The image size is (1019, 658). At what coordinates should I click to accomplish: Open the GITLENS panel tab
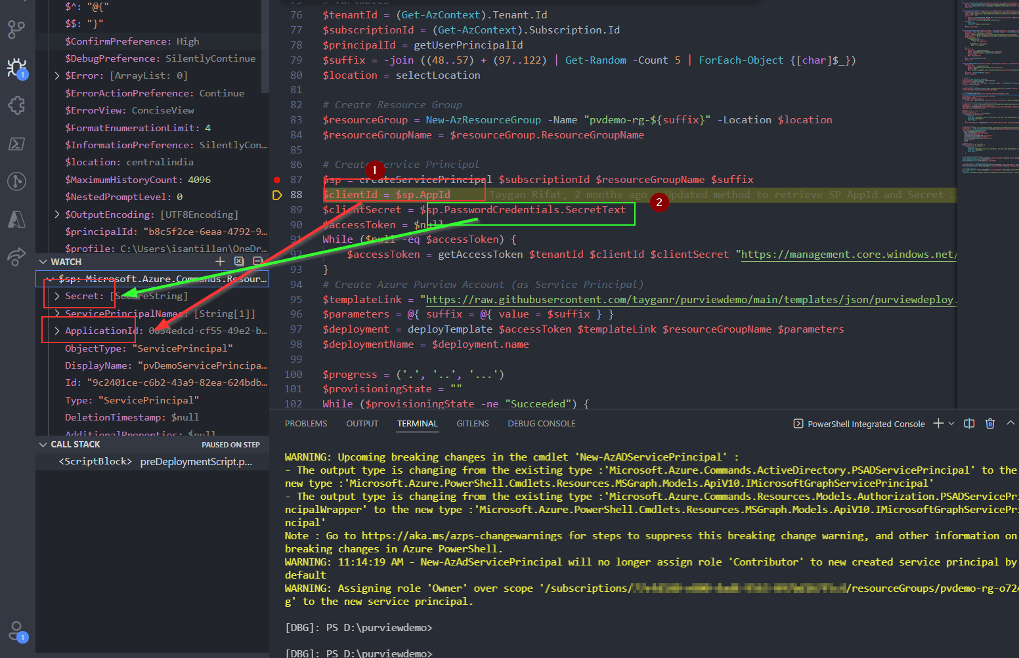tap(473, 424)
